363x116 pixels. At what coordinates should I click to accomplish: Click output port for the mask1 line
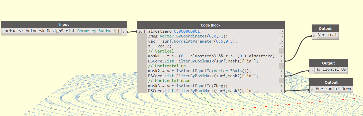point(282,56)
